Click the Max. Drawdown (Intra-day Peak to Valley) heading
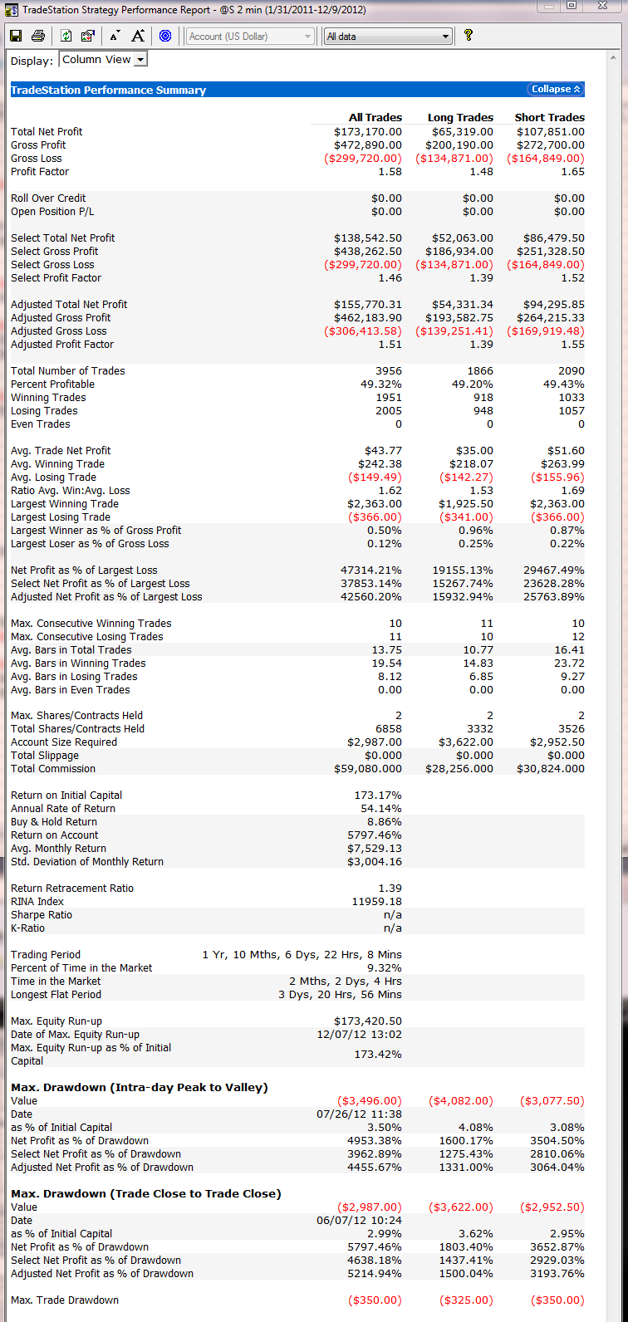The width and height of the screenshot is (628, 1322). (x=139, y=1087)
